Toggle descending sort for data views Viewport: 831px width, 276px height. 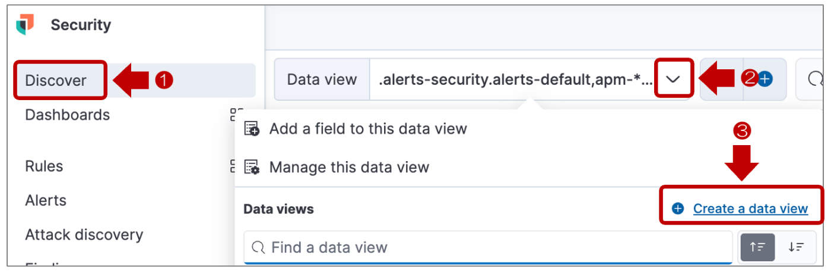pyautogui.click(x=796, y=247)
